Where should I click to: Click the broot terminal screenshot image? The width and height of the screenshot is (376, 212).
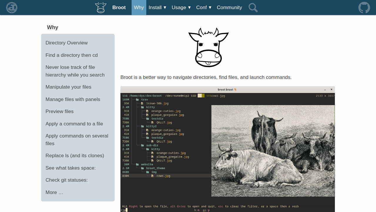pos(227,149)
